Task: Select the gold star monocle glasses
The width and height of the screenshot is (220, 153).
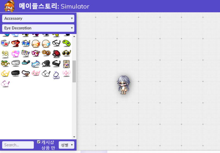Action: tap(5, 54)
